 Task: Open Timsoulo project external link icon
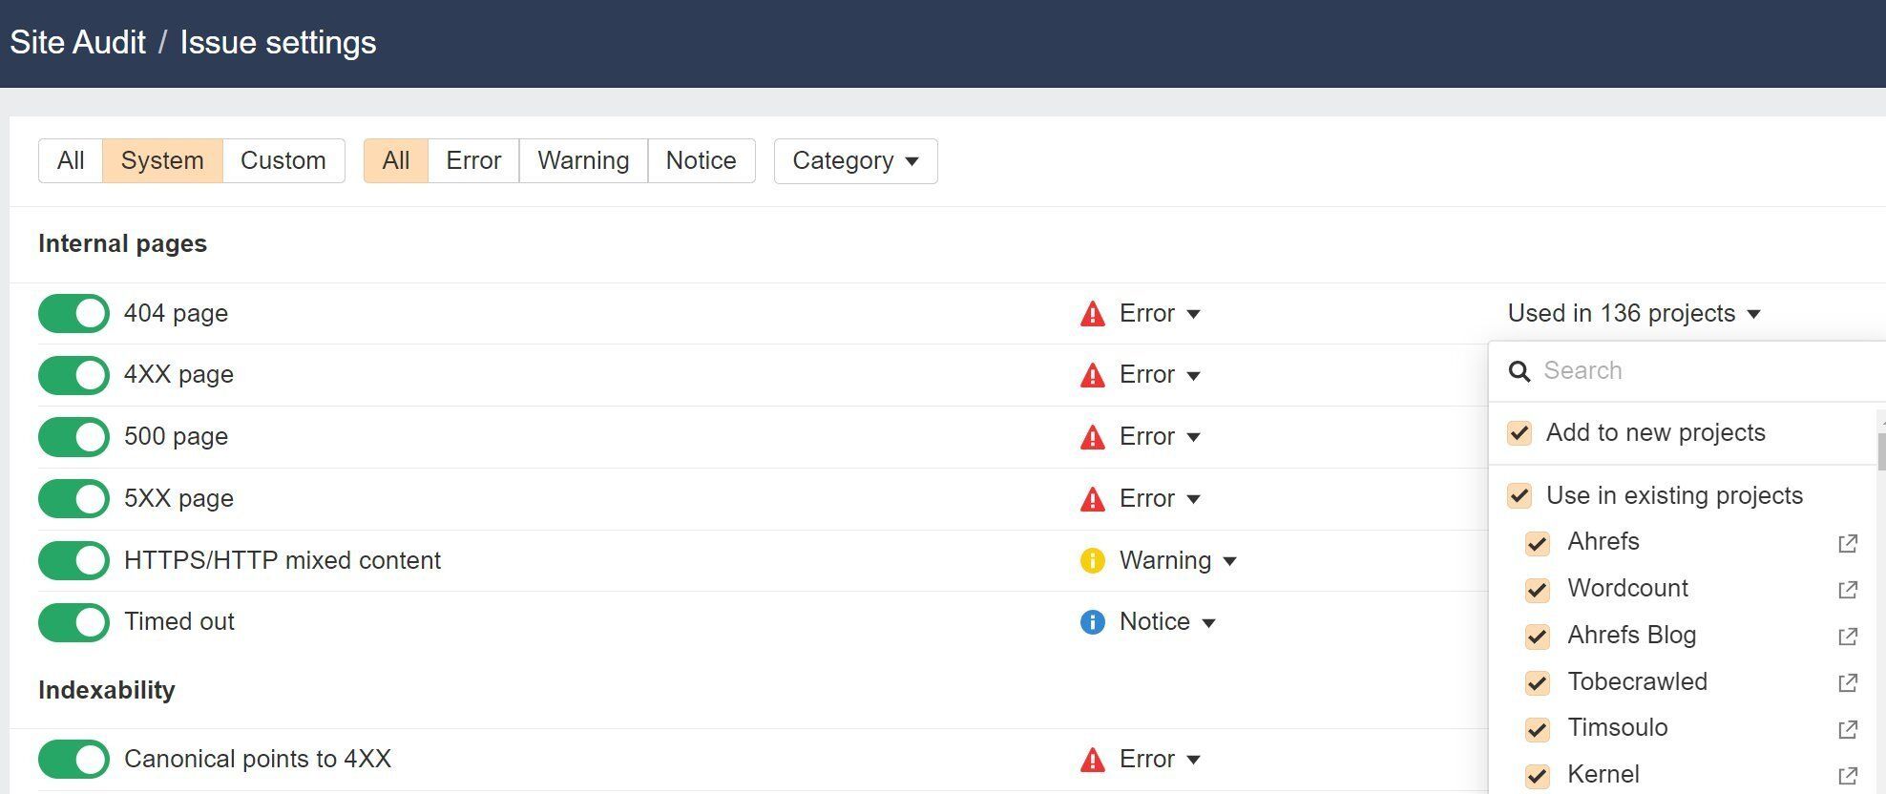1848,730
